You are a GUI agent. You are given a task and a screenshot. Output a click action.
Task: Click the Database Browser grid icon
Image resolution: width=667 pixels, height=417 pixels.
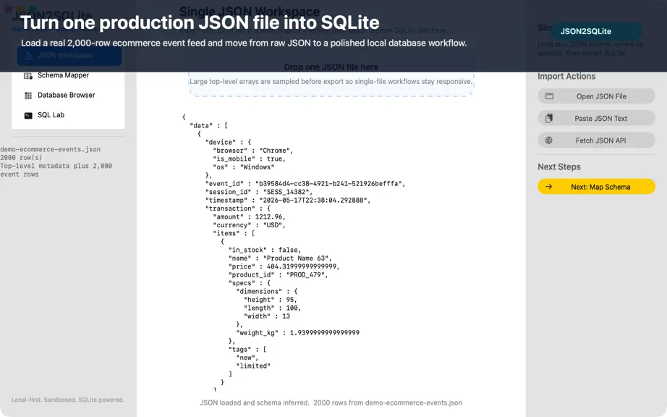coord(28,96)
